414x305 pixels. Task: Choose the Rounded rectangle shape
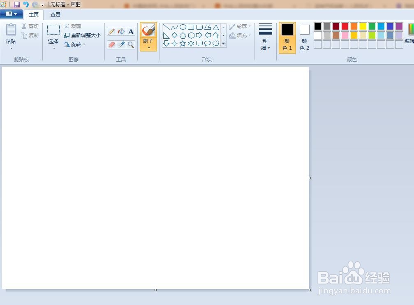[x=199, y=27]
